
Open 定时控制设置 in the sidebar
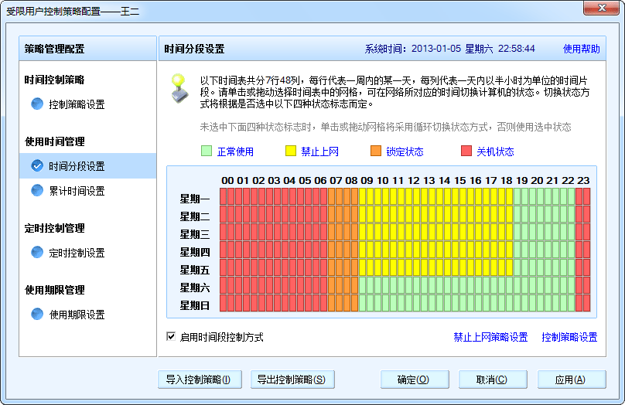tap(77, 253)
